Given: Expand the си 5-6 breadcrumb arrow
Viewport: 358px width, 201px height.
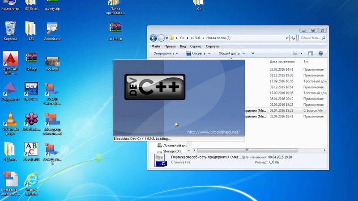Looking at the screenshot, I should (x=203, y=38).
